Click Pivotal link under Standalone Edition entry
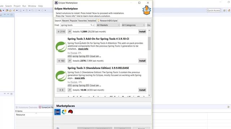The height and width of the screenshot is (129, 231). [74, 82]
